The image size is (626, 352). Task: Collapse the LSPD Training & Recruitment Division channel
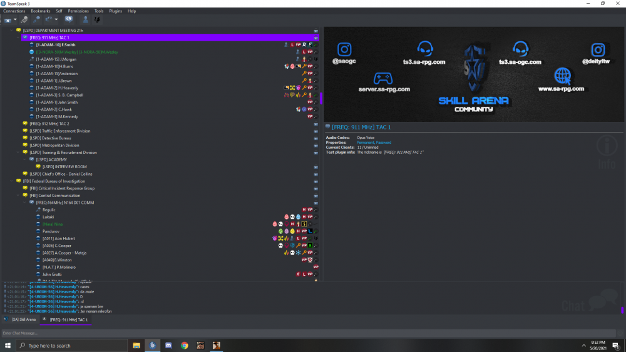18,153
